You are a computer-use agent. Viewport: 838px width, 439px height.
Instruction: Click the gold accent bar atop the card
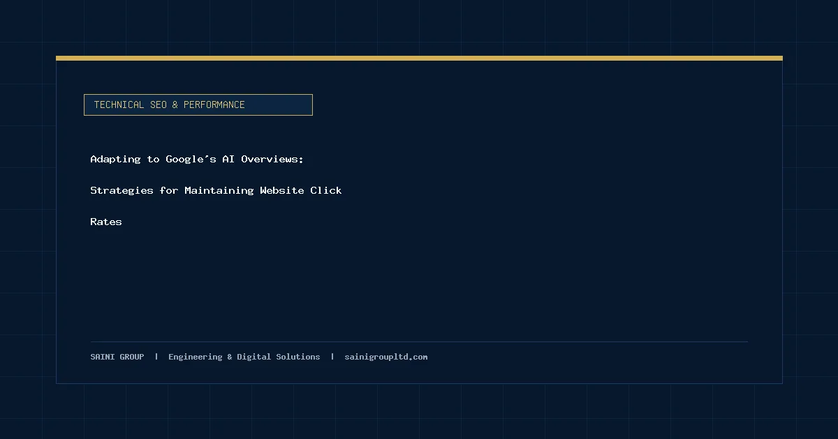click(419, 58)
